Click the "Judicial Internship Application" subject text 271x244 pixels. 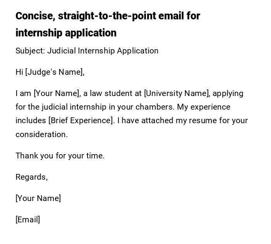pos(103,51)
